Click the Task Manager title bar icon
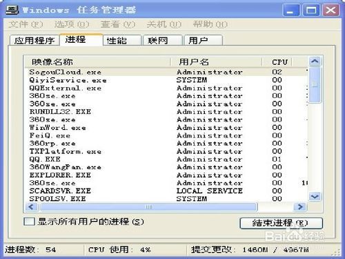This screenshot has width=345, height=259. click(12, 10)
